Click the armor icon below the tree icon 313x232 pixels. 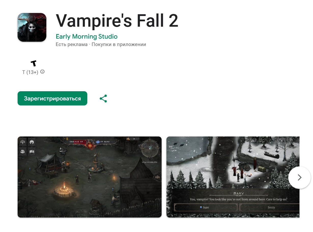coord(23,152)
